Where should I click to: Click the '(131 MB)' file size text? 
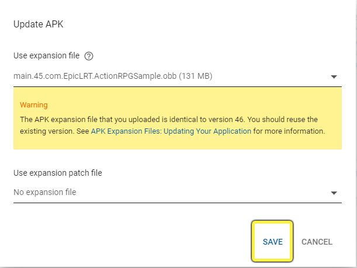coord(196,76)
